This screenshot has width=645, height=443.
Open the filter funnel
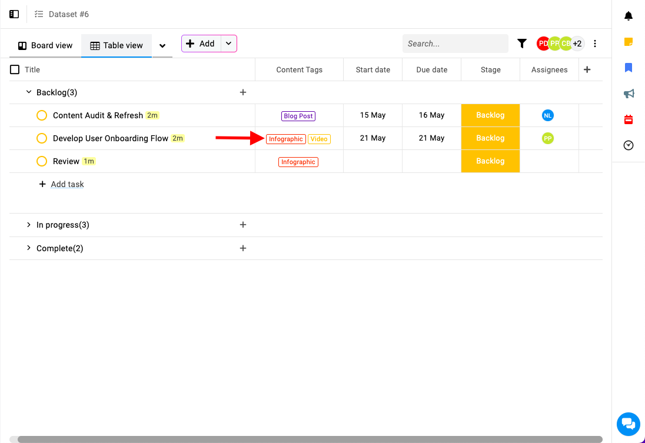pos(521,43)
